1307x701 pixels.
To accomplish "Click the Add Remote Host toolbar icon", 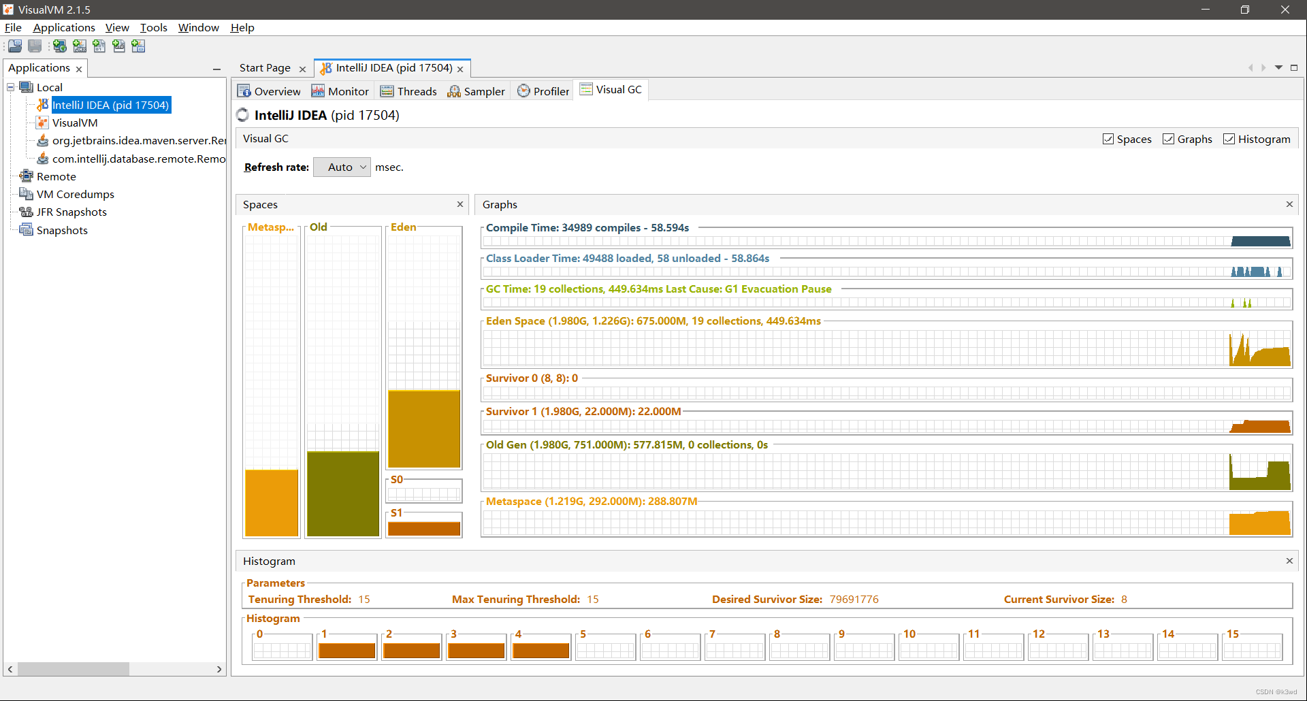I will pos(60,46).
